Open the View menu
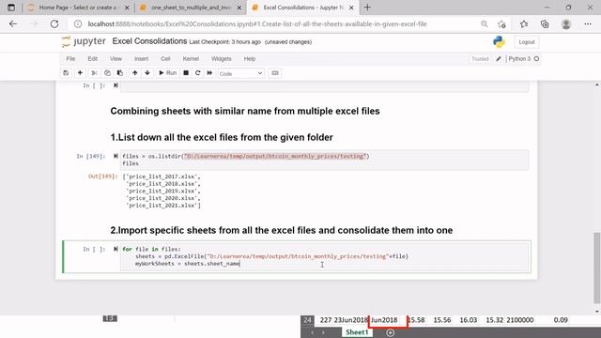This screenshot has width=601, height=338. (116, 58)
